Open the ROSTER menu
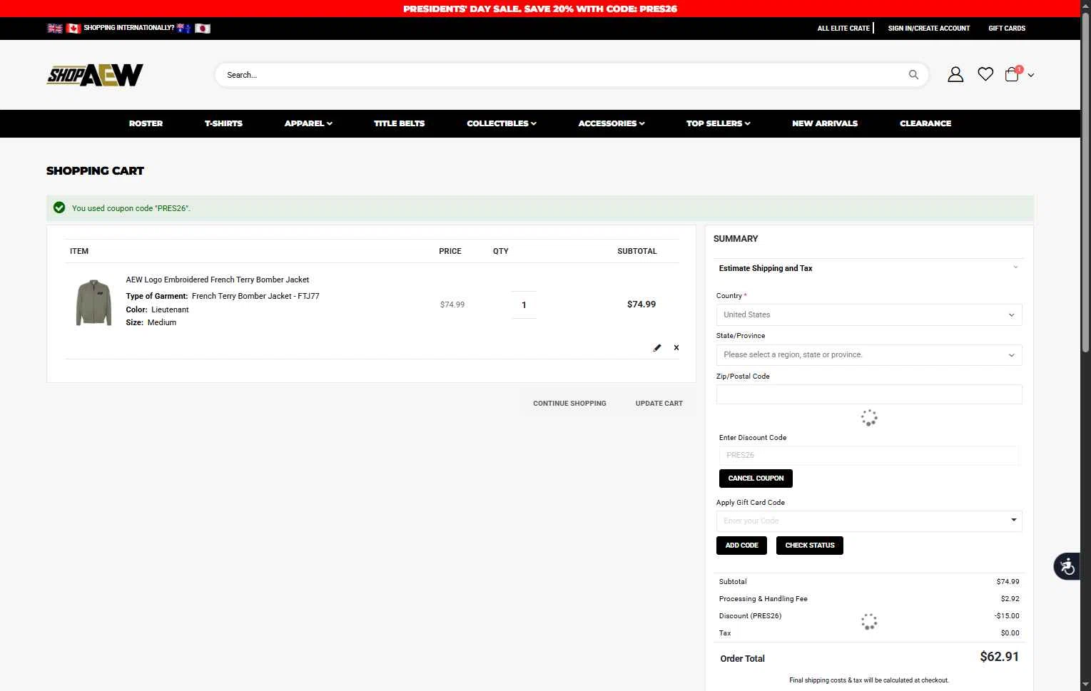1091x691 pixels. pyautogui.click(x=146, y=123)
